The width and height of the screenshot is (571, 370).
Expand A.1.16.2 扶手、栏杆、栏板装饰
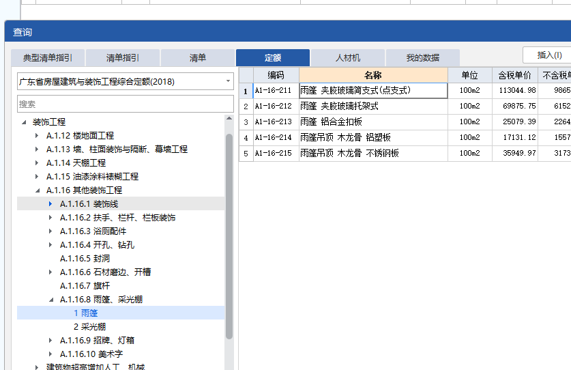pyautogui.click(x=50, y=218)
